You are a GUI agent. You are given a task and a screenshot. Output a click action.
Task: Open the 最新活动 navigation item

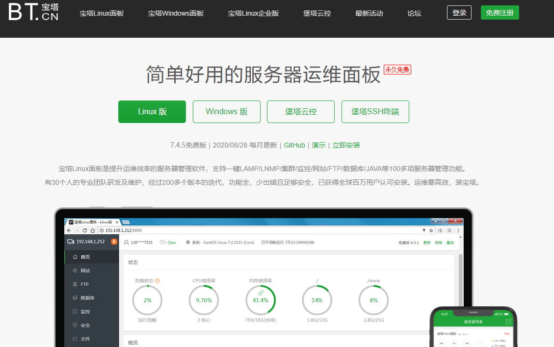pyautogui.click(x=369, y=13)
